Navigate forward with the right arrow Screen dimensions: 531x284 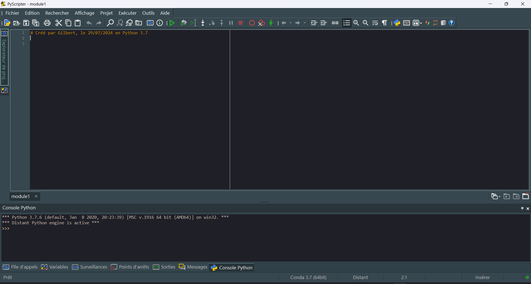(x=298, y=23)
